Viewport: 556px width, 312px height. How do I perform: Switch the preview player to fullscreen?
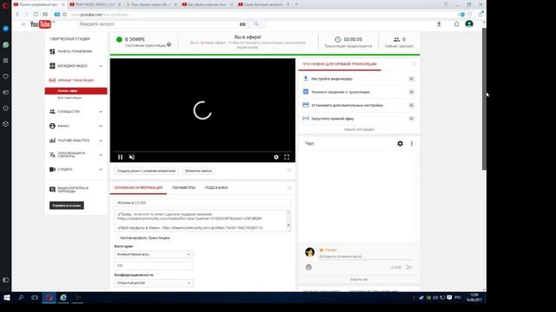[x=287, y=157]
